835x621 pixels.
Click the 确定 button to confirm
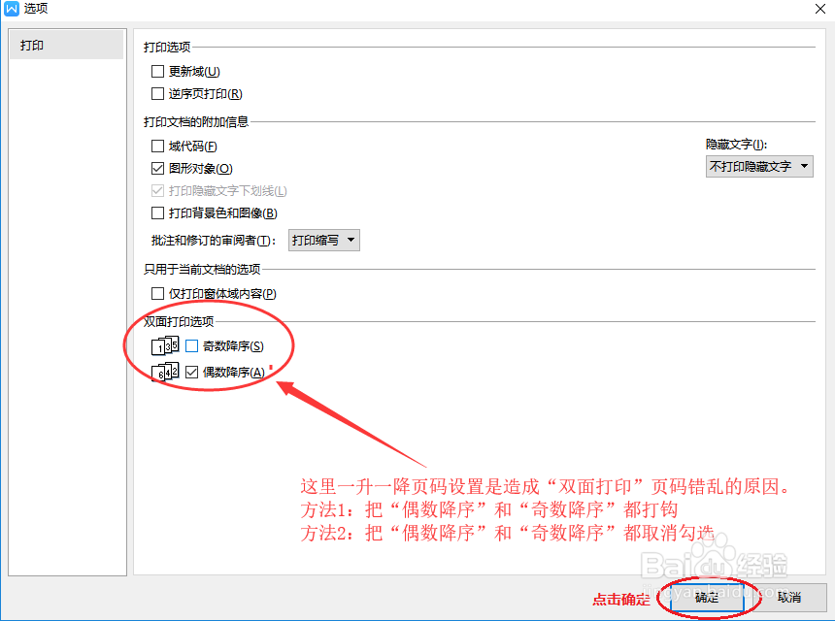707,600
